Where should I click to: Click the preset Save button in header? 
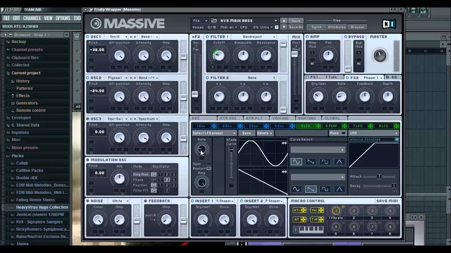[296, 21]
